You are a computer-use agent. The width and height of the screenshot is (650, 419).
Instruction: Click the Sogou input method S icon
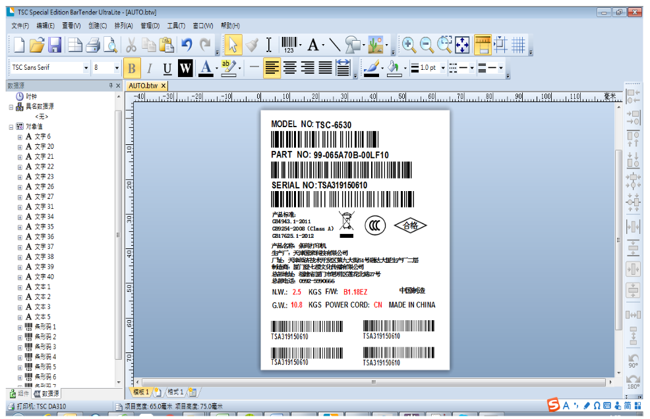tap(553, 405)
